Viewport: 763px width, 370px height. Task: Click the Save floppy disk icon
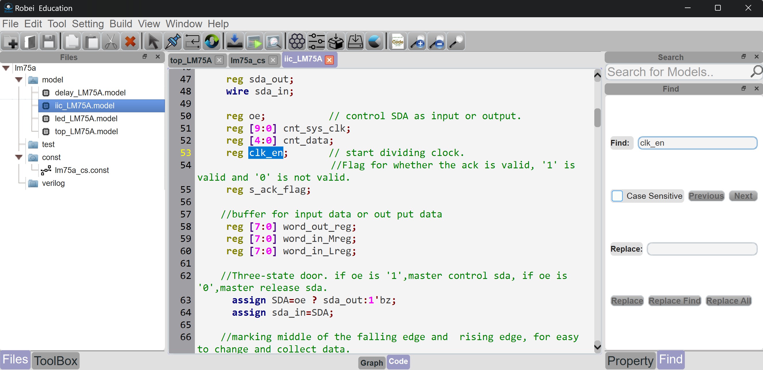coord(49,41)
